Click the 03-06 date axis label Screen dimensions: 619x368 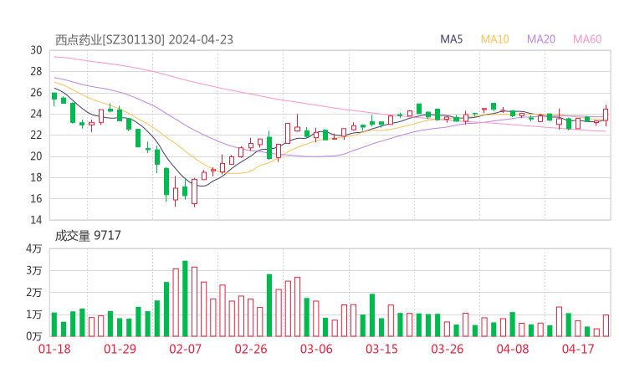[x=316, y=349]
